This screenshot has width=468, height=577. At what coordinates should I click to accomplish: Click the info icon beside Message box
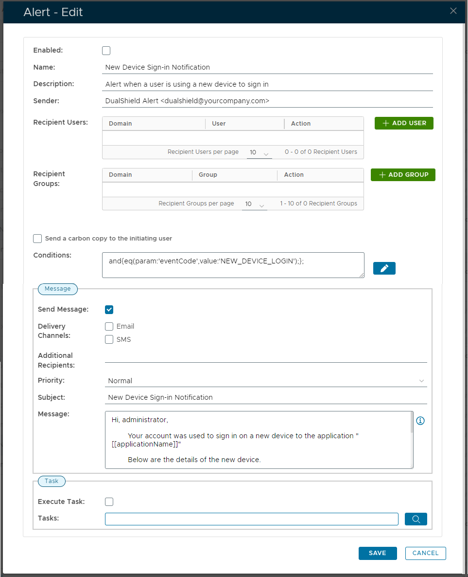(x=420, y=421)
